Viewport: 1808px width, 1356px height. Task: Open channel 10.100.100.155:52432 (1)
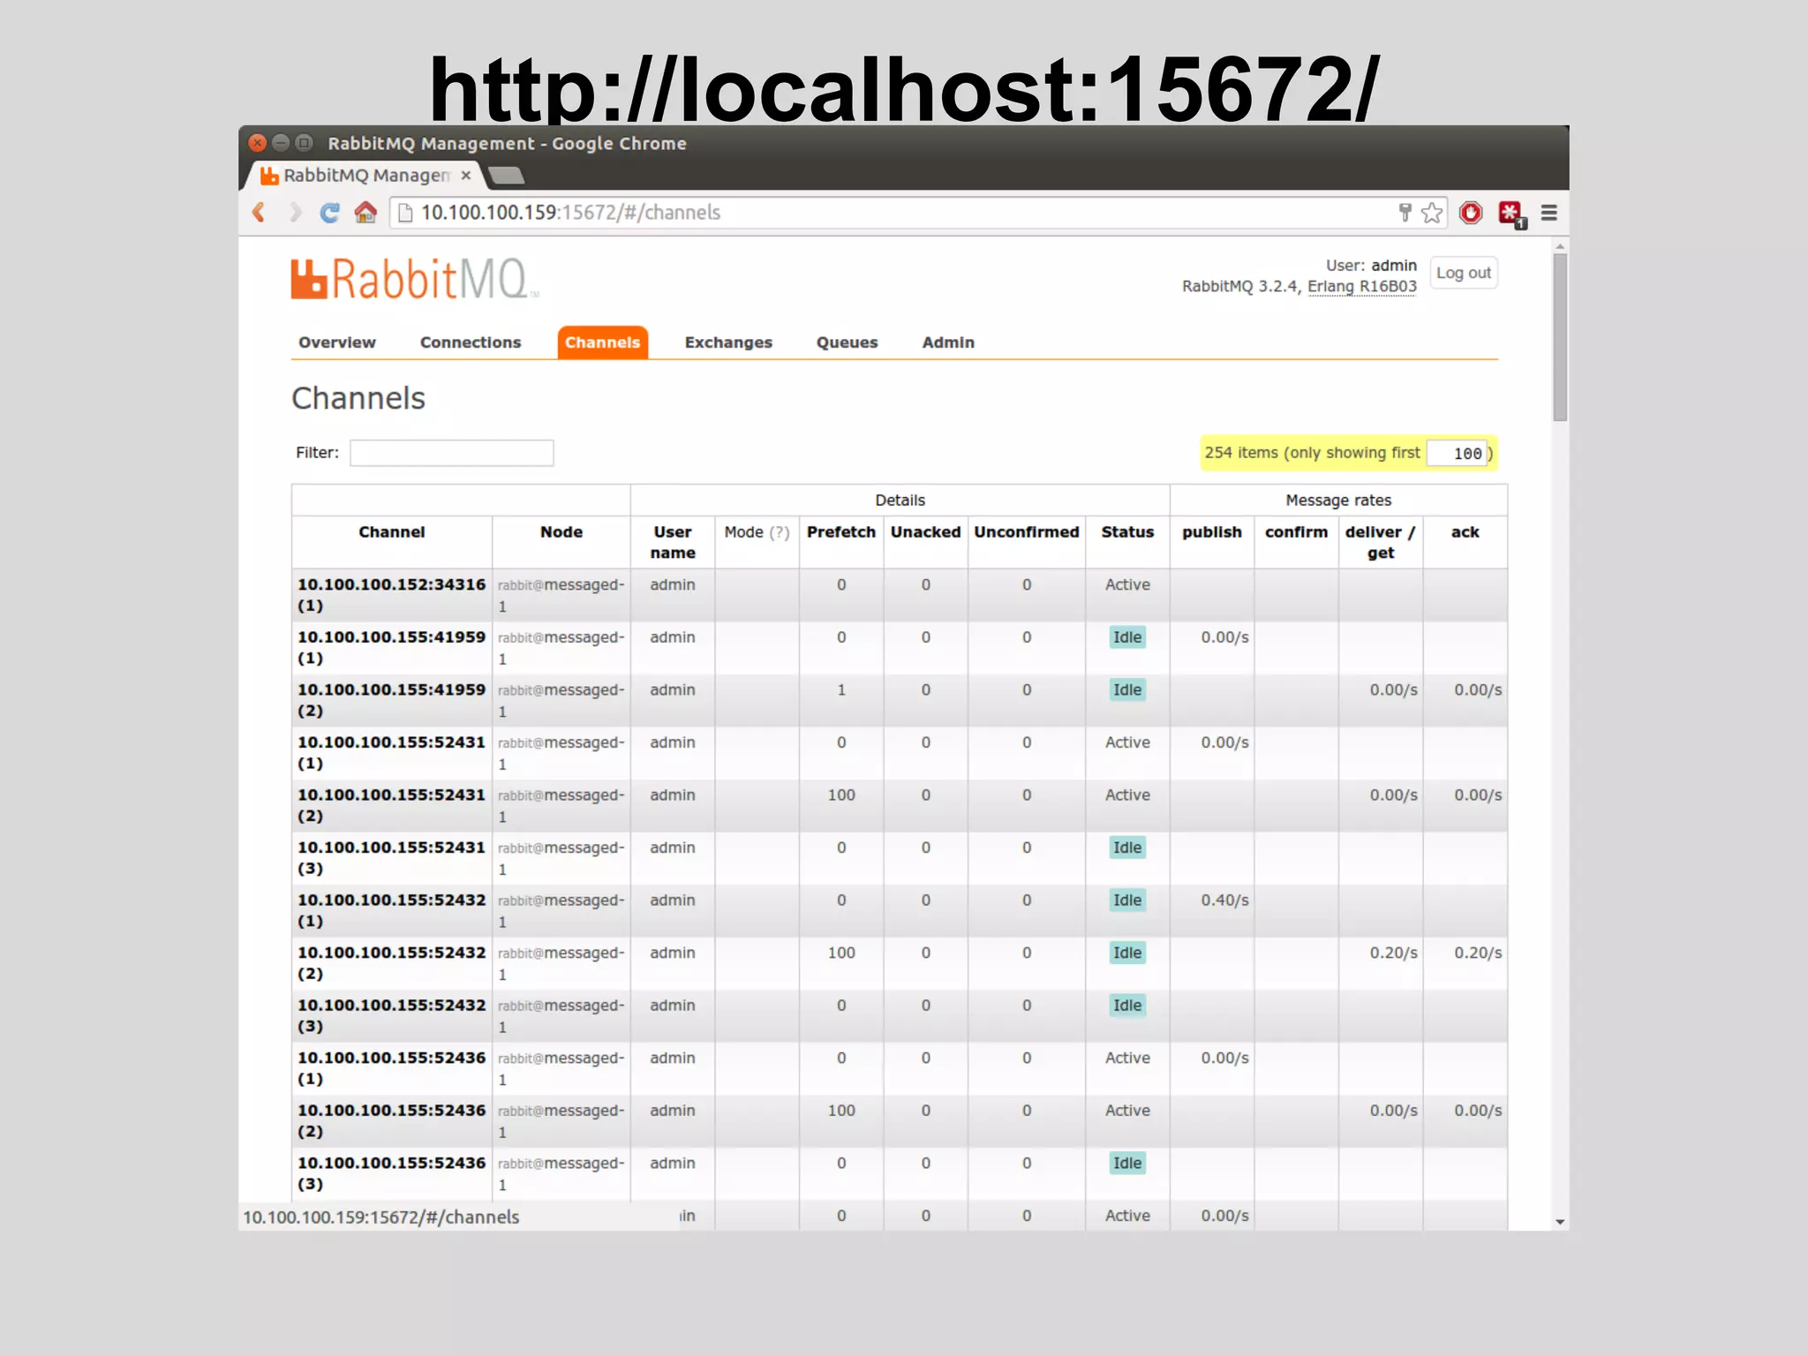pos(391,910)
